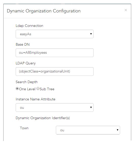Open the Instance Name Attribute dropdown
Screen dimensions: 134x146
coord(55,107)
